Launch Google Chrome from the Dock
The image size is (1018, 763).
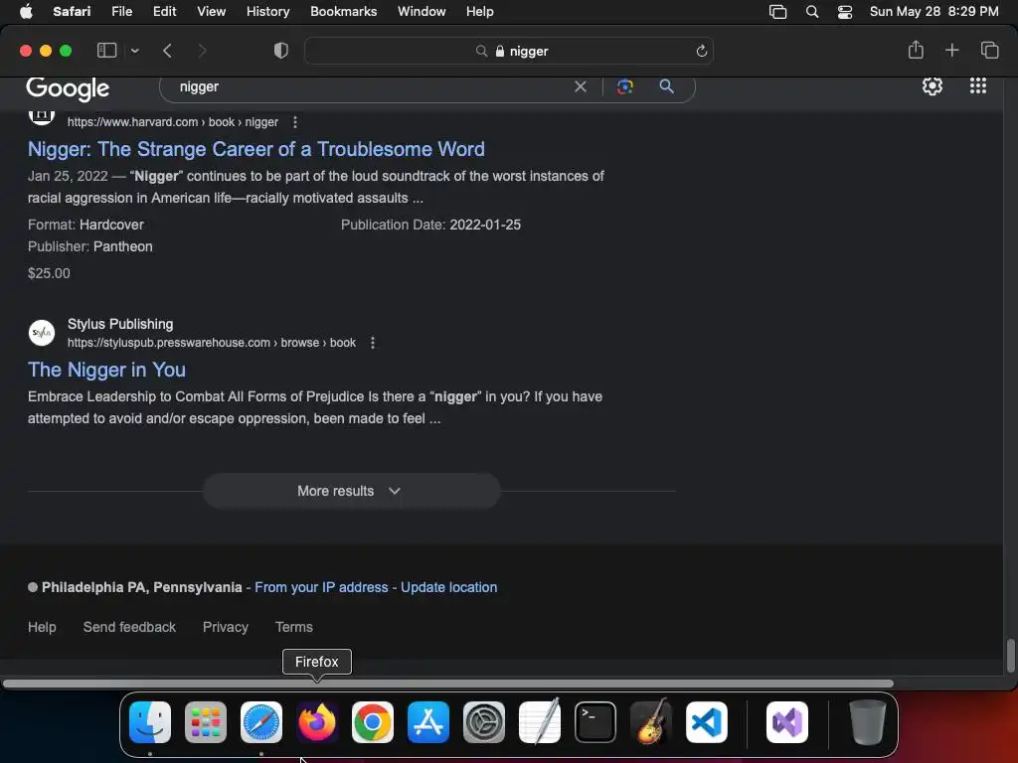pos(373,722)
